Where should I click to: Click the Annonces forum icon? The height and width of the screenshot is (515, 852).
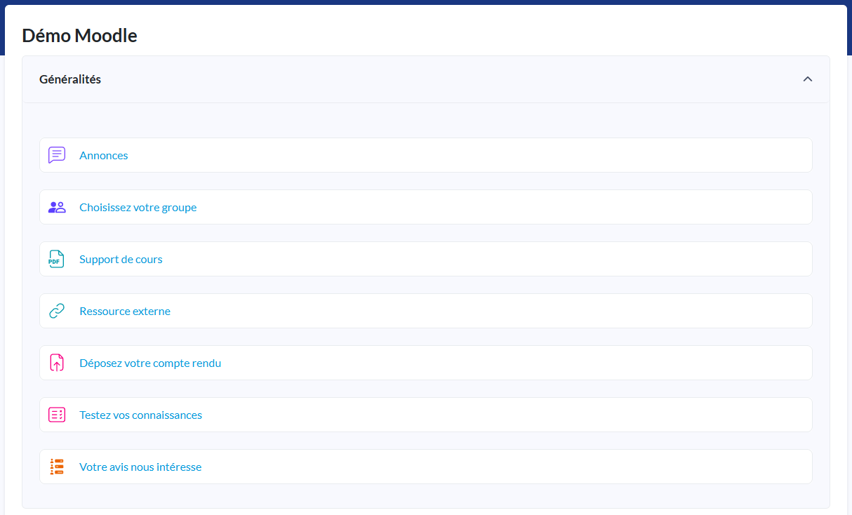click(x=57, y=155)
